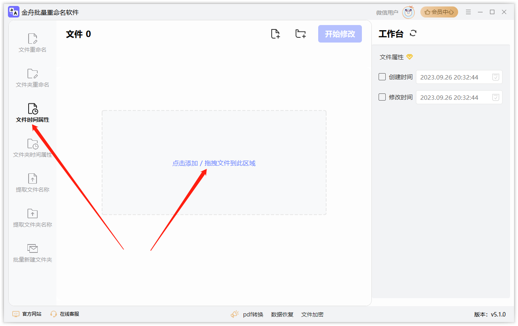Enable the 创建时间 checkbox
This screenshot has height=326, width=518.
[x=382, y=77]
